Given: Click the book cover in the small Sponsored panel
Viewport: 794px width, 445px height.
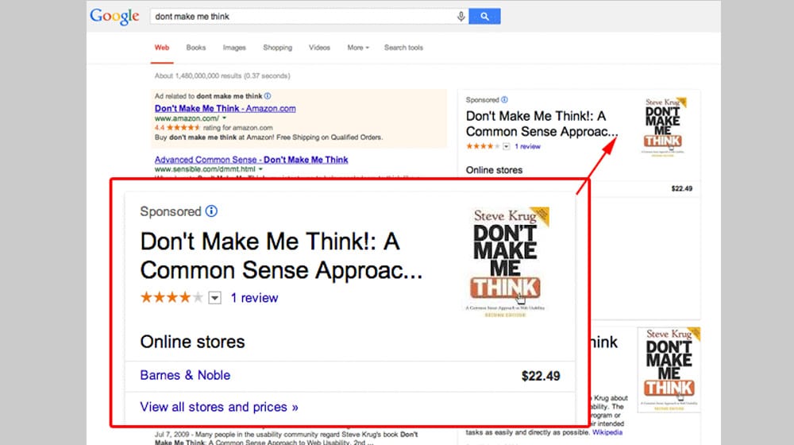Looking at the screenshot, I should (665, 126).
